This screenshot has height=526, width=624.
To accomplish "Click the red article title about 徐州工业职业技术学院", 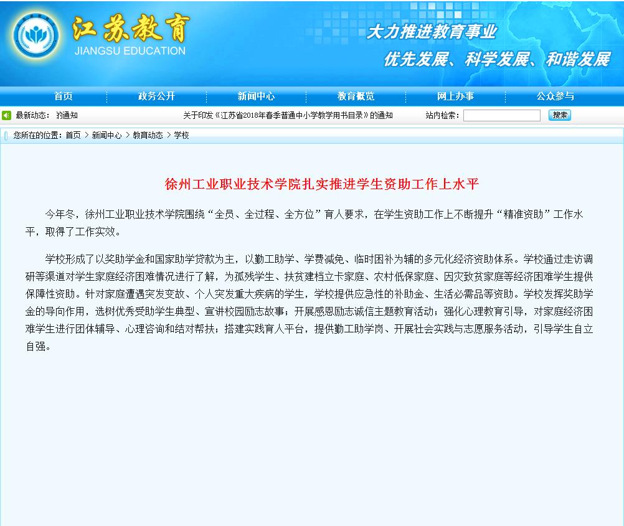I will [x=322, y=184].
